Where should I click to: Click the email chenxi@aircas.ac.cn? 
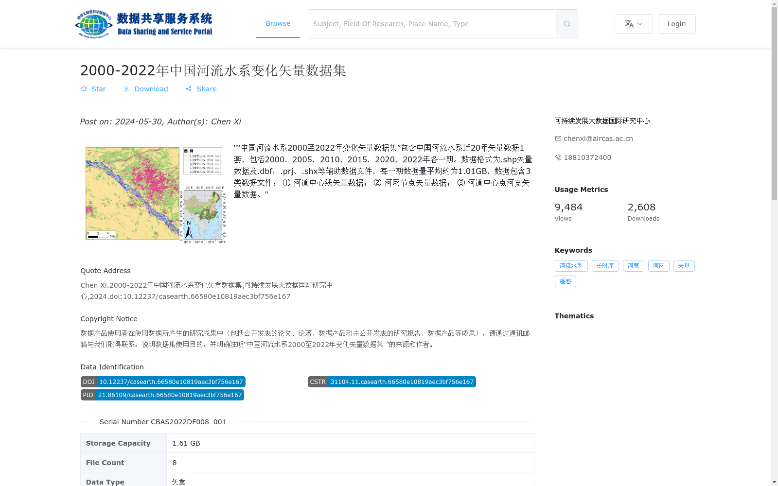598,139
